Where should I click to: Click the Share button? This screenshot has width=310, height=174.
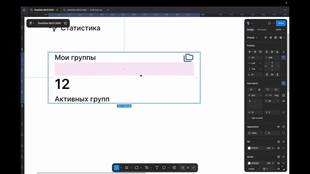(280, 23)
